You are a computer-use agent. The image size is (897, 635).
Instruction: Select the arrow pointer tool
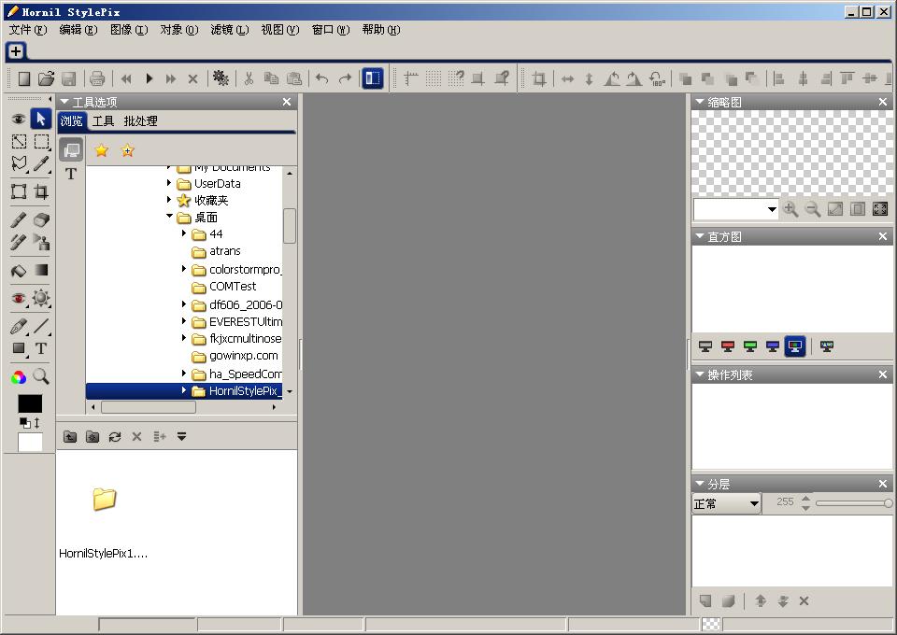(x=40, y=119)
